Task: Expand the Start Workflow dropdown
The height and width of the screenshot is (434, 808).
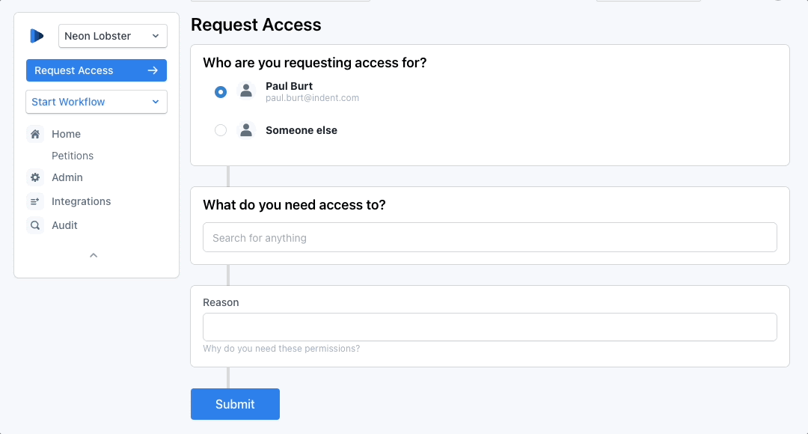Action: [96, 102]
